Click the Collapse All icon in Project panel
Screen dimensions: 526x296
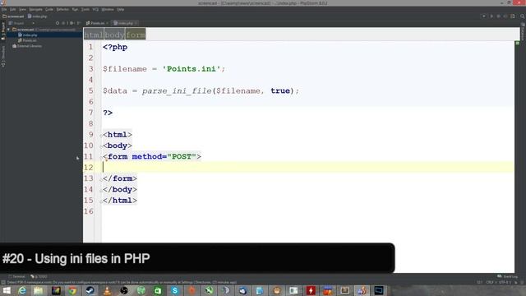64,23
